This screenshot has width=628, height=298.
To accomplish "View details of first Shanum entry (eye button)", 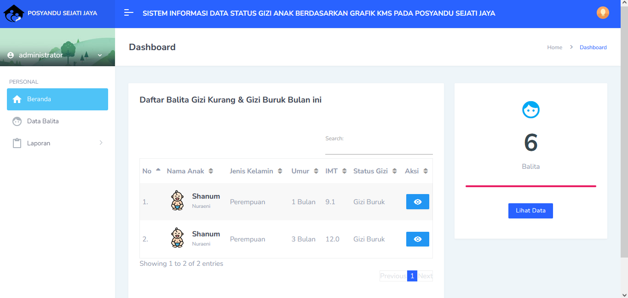I will (x=417, y=201).
